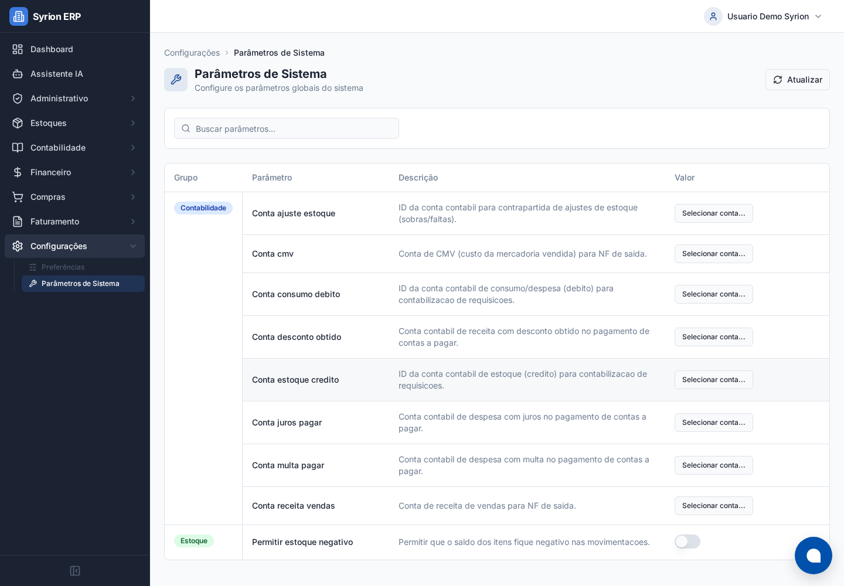Click the Compras cart icon
Screen dimensions: 844x586
(18, 197)
